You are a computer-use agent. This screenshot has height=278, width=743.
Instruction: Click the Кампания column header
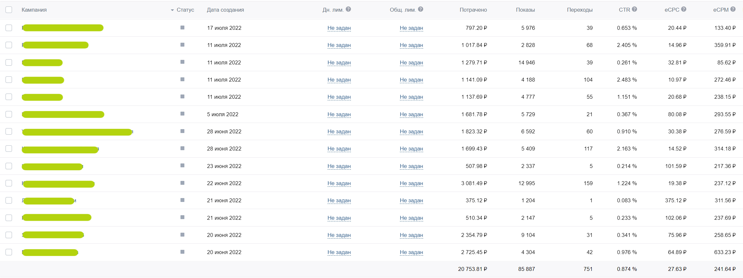[34, 10]
